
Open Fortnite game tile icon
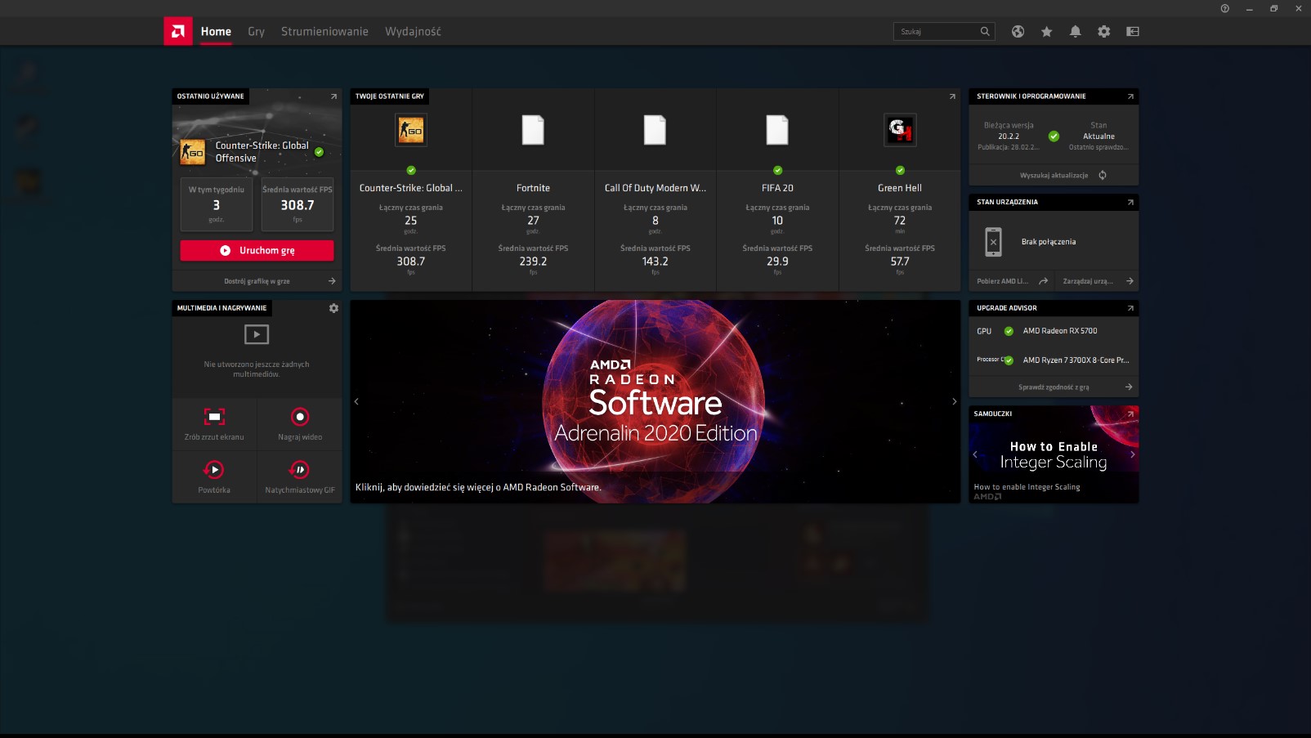coord(533,130)
